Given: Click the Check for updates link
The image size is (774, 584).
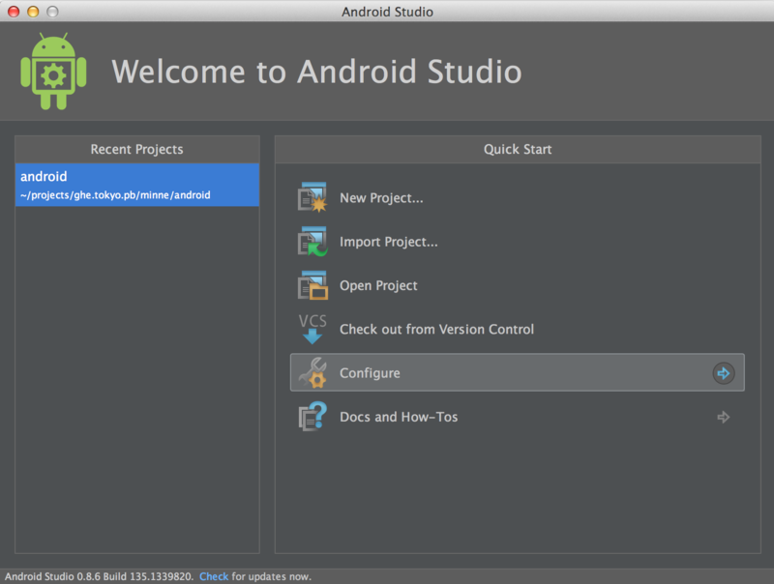Looking at the screenshot, I should (214, 576).
